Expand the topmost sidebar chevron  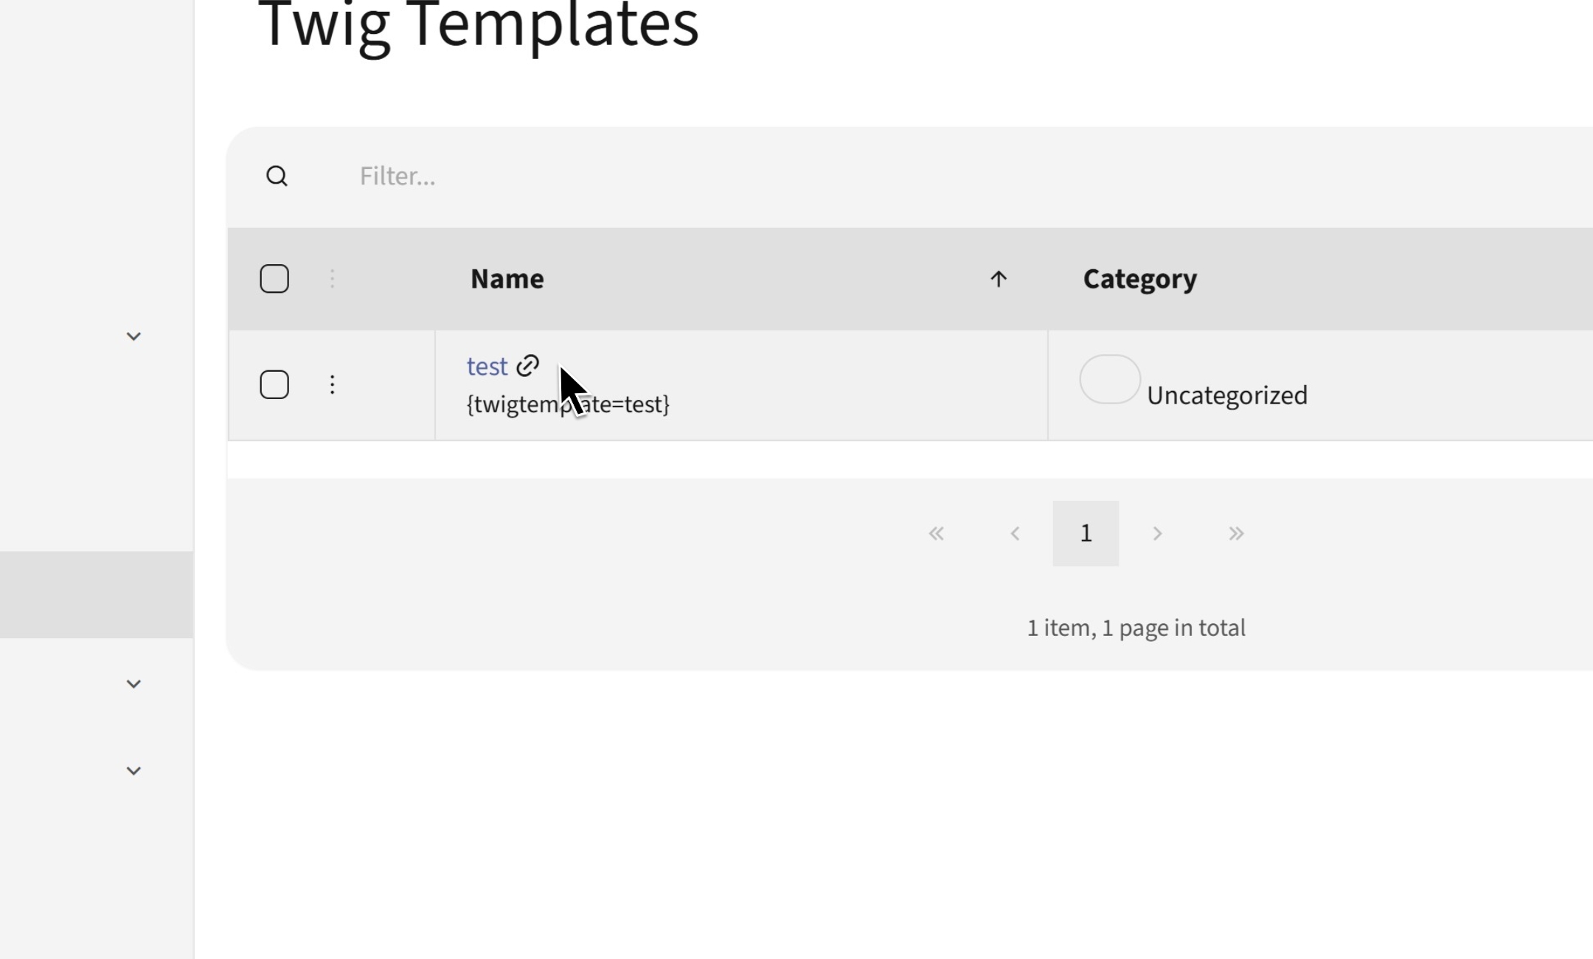pos(133,336)
